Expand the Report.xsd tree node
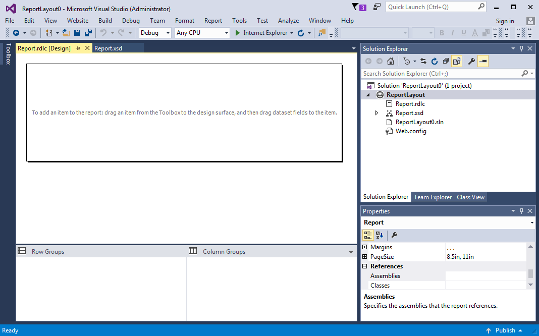Image resolution: width=539 pixels, height=336 pixels. tap(377, 113)
